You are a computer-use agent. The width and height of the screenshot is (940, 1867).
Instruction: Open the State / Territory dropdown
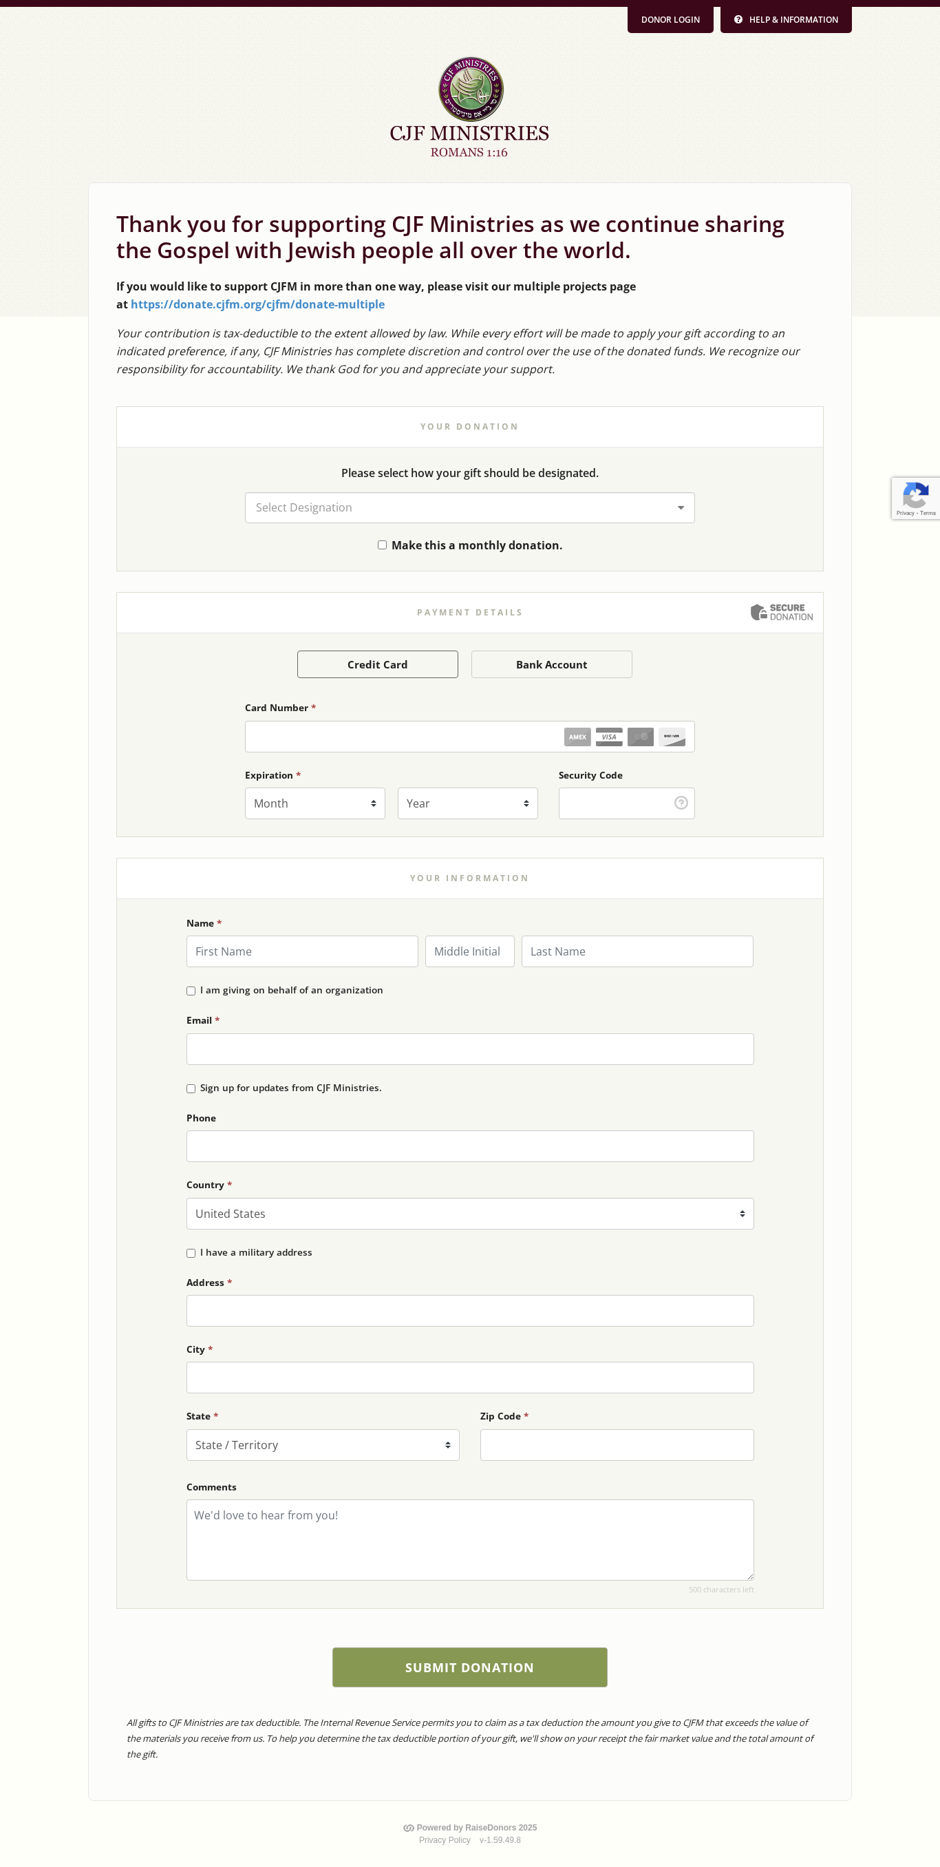click(323, 1444)
